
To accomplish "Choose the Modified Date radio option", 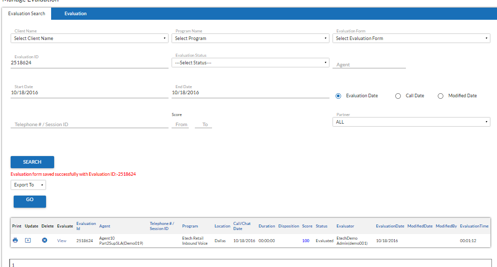I will [x=440, y=96].
